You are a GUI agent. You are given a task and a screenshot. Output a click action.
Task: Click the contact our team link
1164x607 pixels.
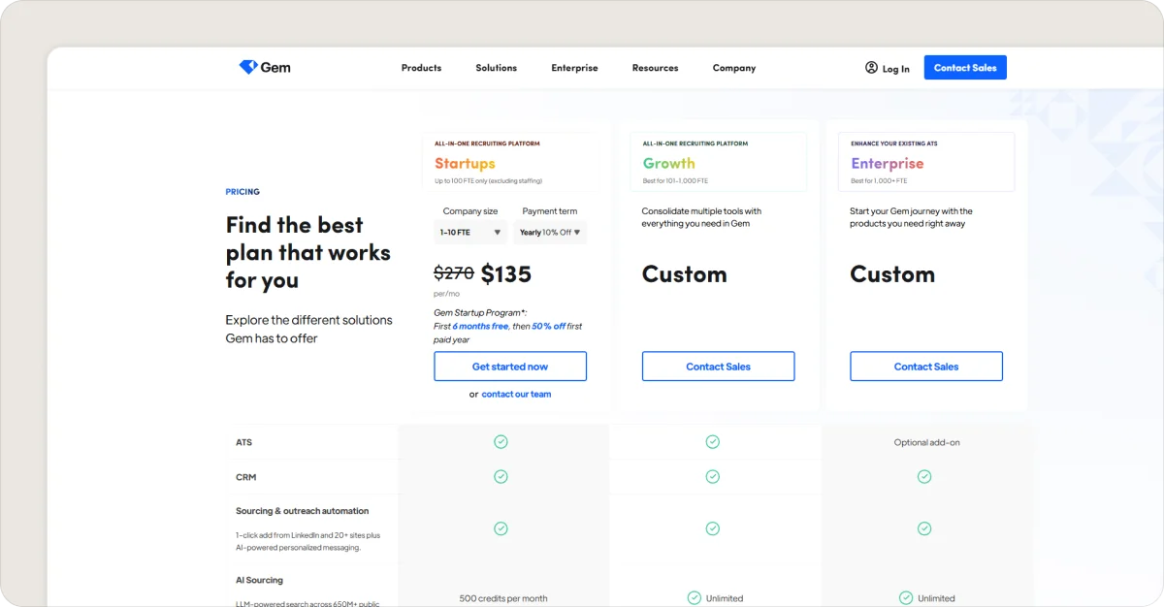click(516, 395)
